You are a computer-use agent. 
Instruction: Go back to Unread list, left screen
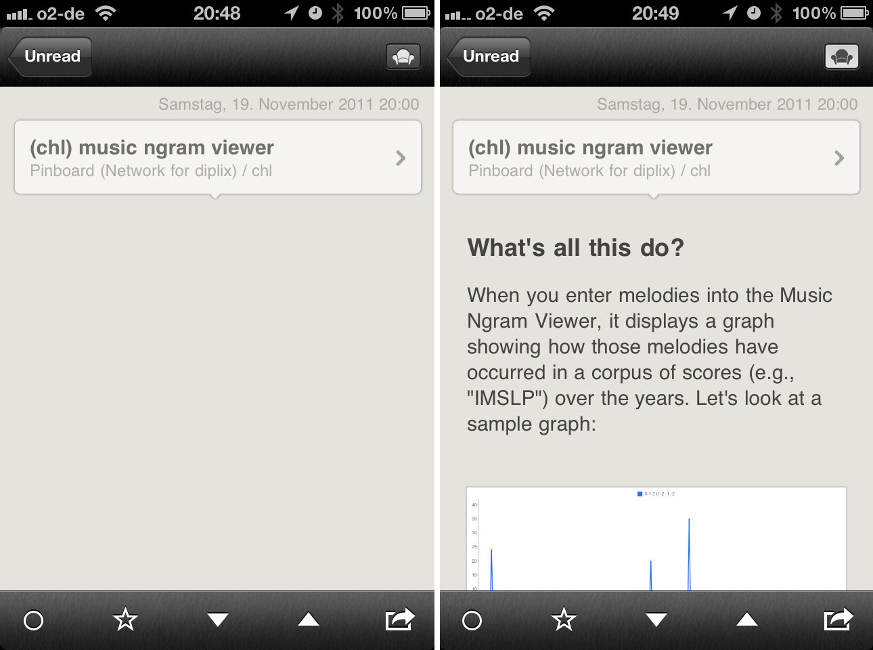tap(51, 57)
